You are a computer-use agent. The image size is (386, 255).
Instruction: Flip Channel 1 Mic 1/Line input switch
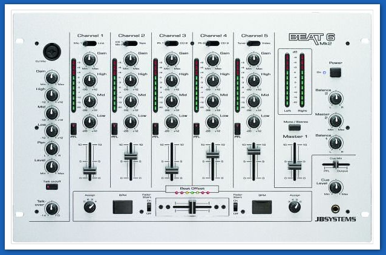pyautogui.click(x=90, y=44)
